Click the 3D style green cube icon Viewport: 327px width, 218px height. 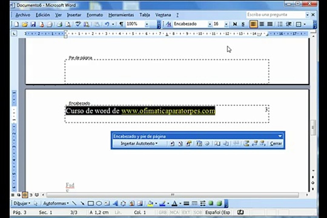click(x=219, y=203)
